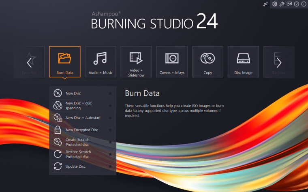Select New Disc + disc spanning
Viewport: 308px width, 192px height.
point(83,105)
